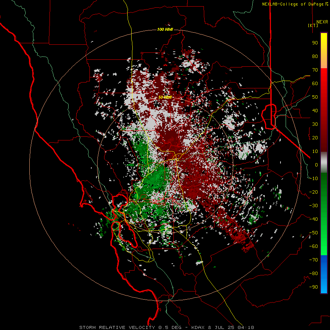Click the 80 value on velocity scale
Image resolution: width=330 pixels, height=330 pixels.
(x=315, y=56)
